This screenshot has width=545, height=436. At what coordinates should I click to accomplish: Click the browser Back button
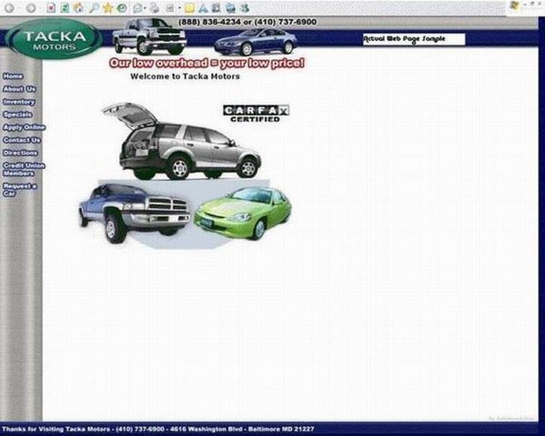click(10, 8)
